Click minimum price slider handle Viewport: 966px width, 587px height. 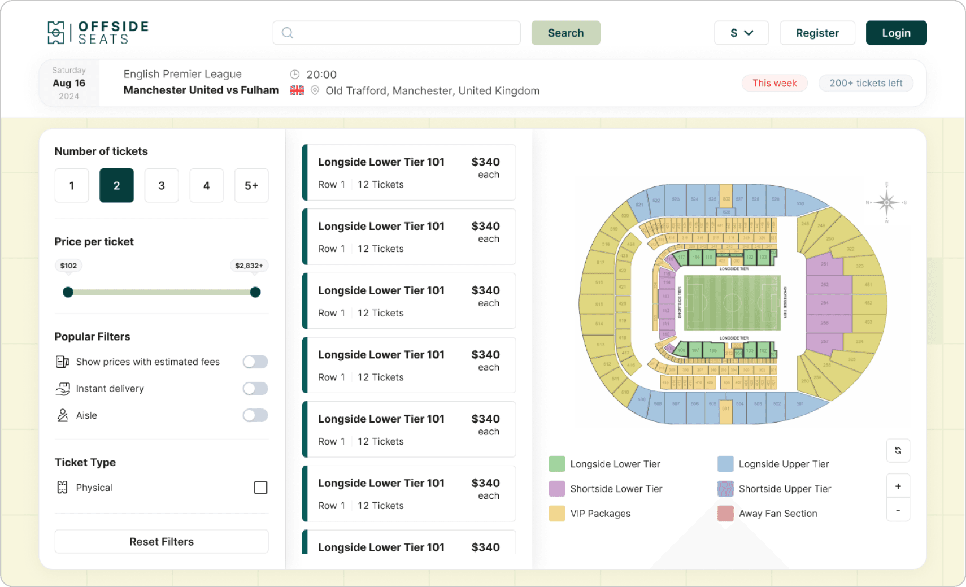click(68, 292)
